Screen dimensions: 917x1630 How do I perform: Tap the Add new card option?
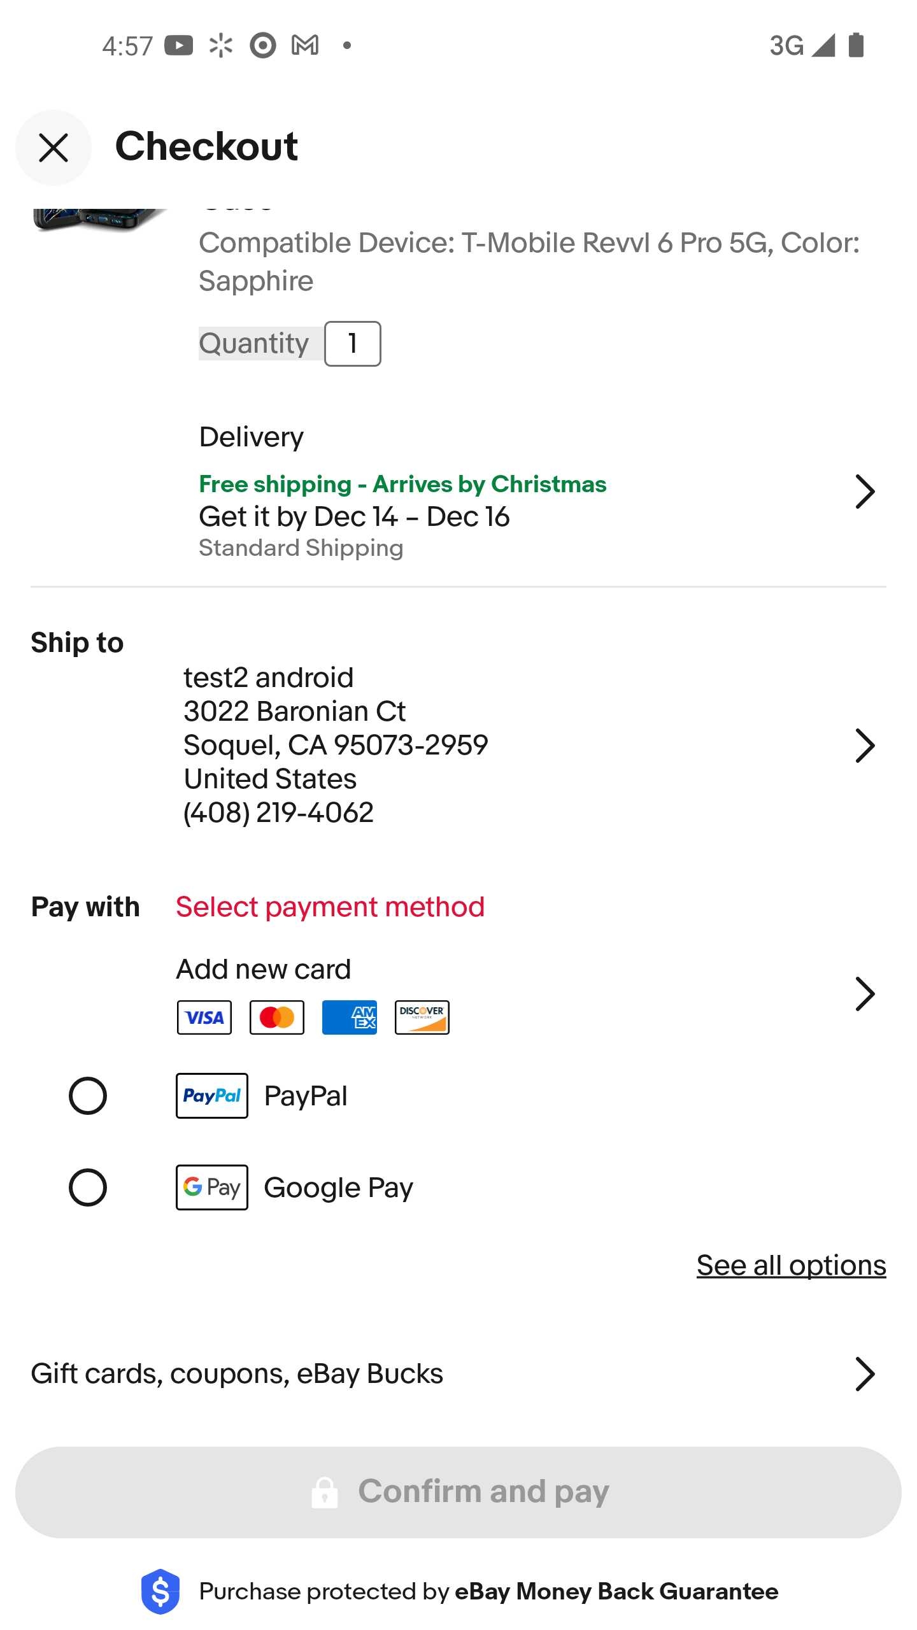264,969
